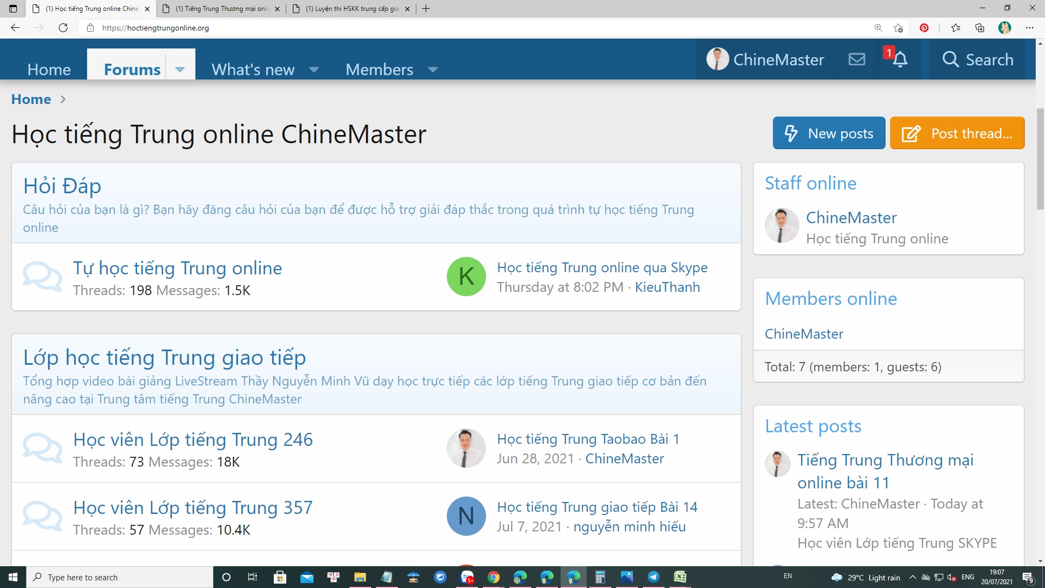This screenshot has height=588, width=1045.
Task: Click the zoom magnifier in address bar
Action: [x=878, y=28]
